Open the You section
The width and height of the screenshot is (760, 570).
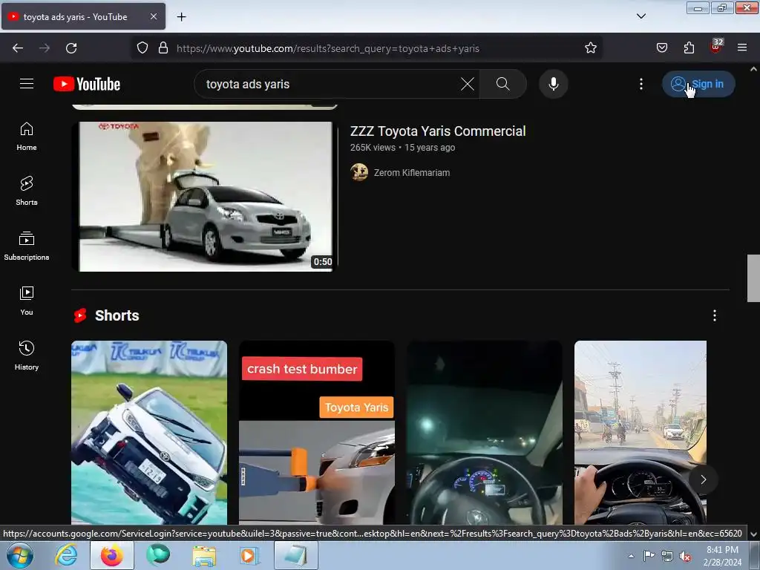click(x=27, y=301)
